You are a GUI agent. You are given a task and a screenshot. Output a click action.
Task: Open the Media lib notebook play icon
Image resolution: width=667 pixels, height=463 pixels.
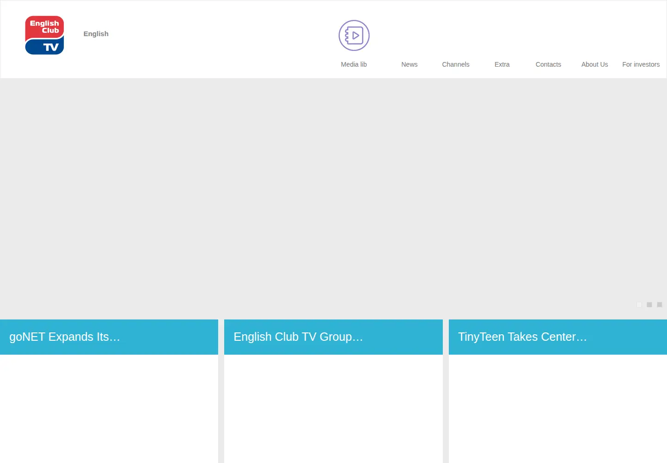(x=354, y=35)
